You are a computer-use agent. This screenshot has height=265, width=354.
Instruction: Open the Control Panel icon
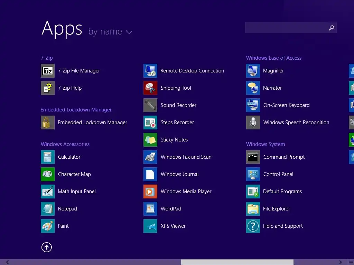pos(253,174)
